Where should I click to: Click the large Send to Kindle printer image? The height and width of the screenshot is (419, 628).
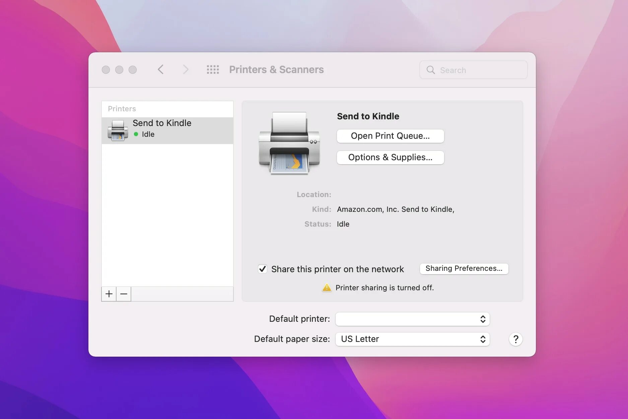point(289,143)
